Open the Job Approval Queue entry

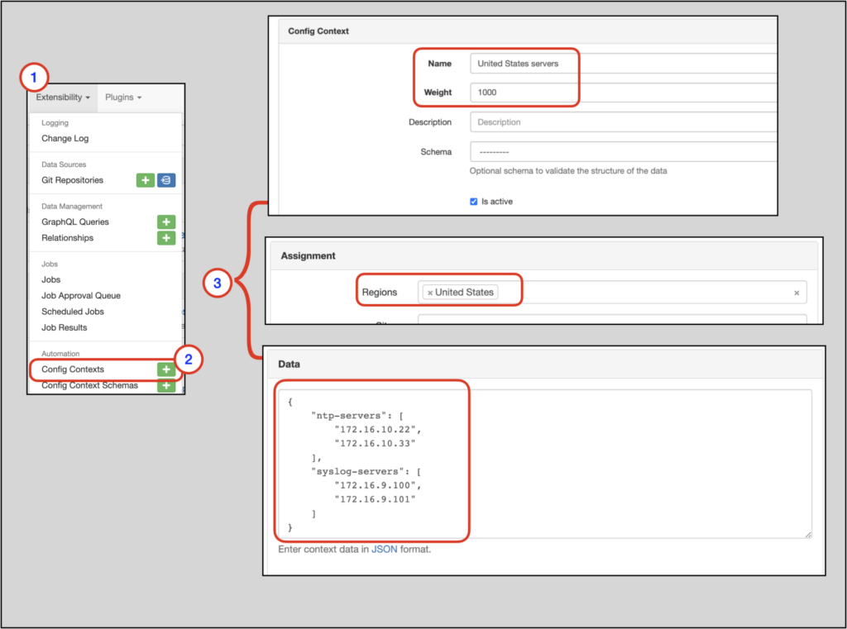pos(79,295)
